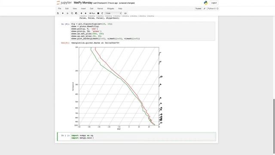Restart the kernel with circular arrow icon

tap(102, 13)
